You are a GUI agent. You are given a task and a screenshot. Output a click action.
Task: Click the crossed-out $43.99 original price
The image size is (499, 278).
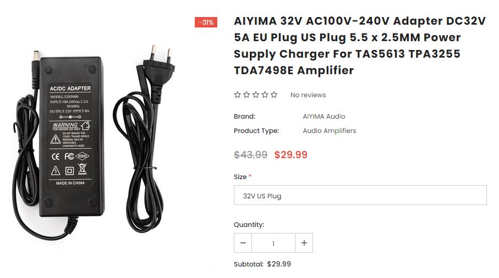[x=250, y=155]
